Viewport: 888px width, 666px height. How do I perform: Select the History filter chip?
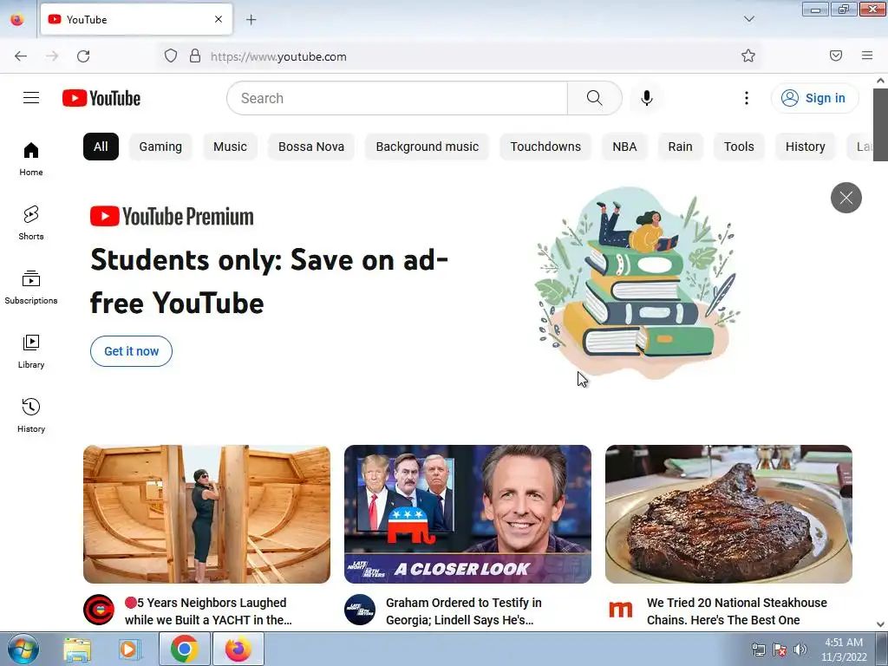coord(805,147)
